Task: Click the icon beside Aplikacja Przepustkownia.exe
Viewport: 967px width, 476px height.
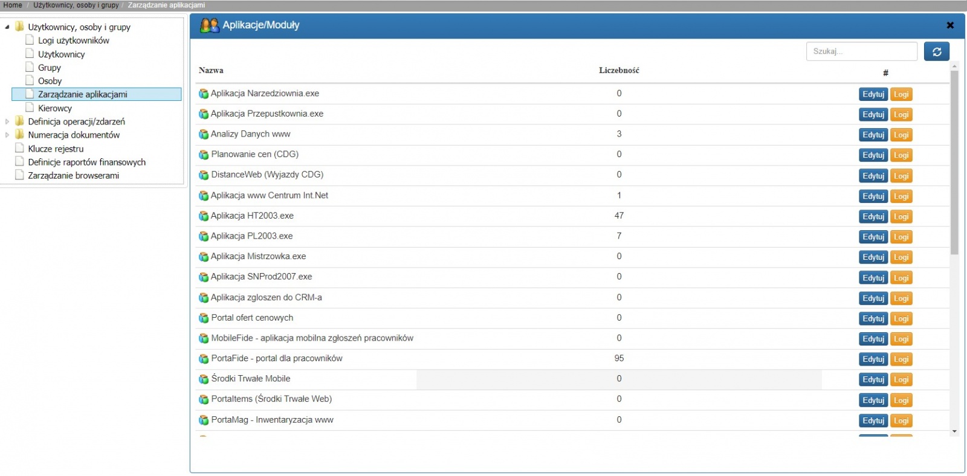Action: click(x=204, y=114)
